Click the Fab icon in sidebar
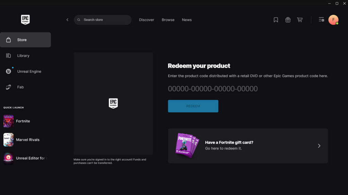 (x=8, y=87)
